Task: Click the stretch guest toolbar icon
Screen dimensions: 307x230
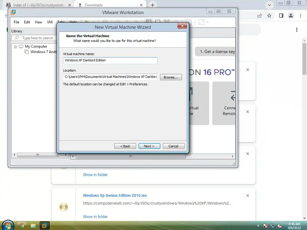Action: coord(201,22)
